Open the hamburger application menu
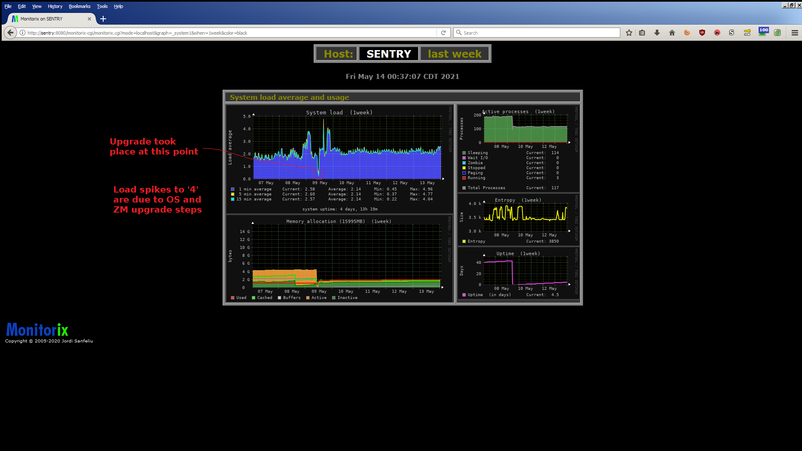The height and width of the screenshot is (451, 802). (x=795, y=33)
